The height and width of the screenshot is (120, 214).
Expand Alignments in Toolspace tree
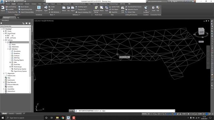pyautogui.click(x=4, y=73)
